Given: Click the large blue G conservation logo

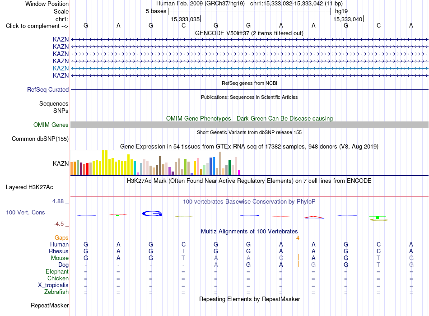Looking at the screenshot, I should (152, 214).
